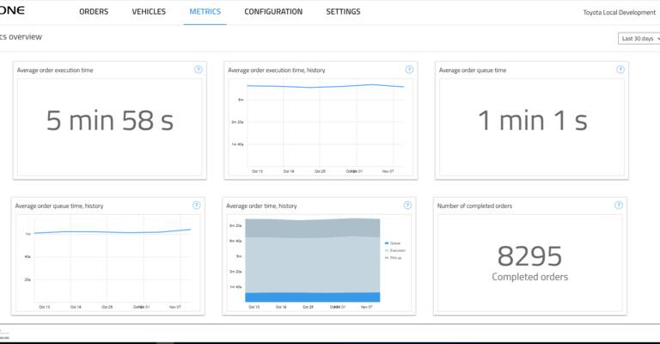Open help for Average order queue time, history
The image size is (660, 344).
[x=197, y=205]
